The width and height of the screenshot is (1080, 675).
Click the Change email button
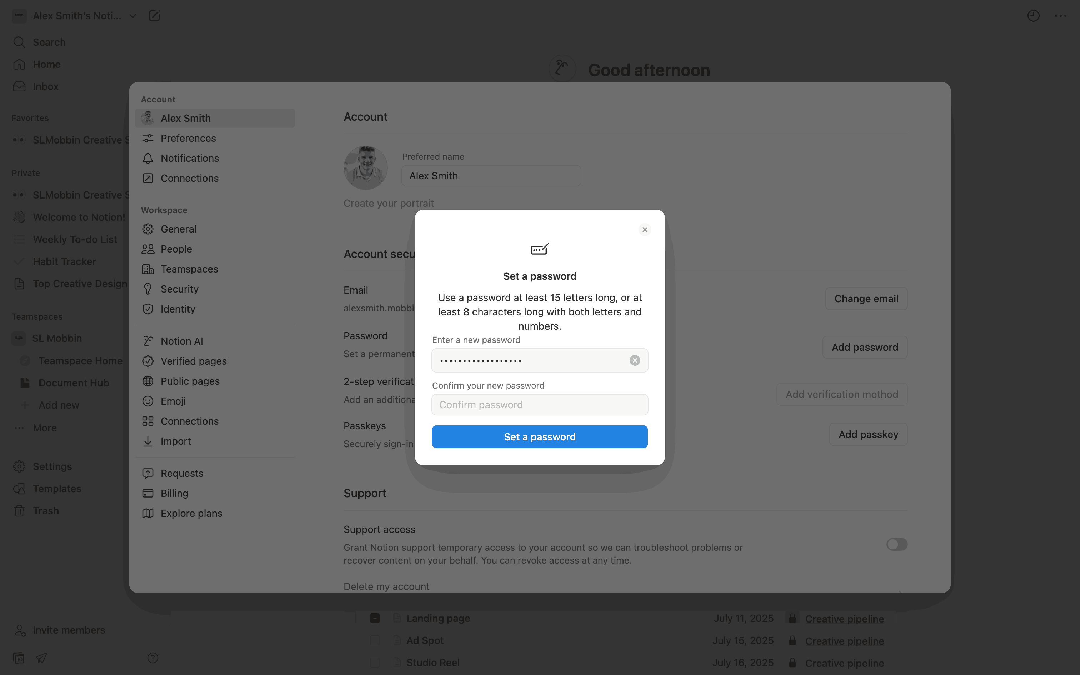(866, 299)
